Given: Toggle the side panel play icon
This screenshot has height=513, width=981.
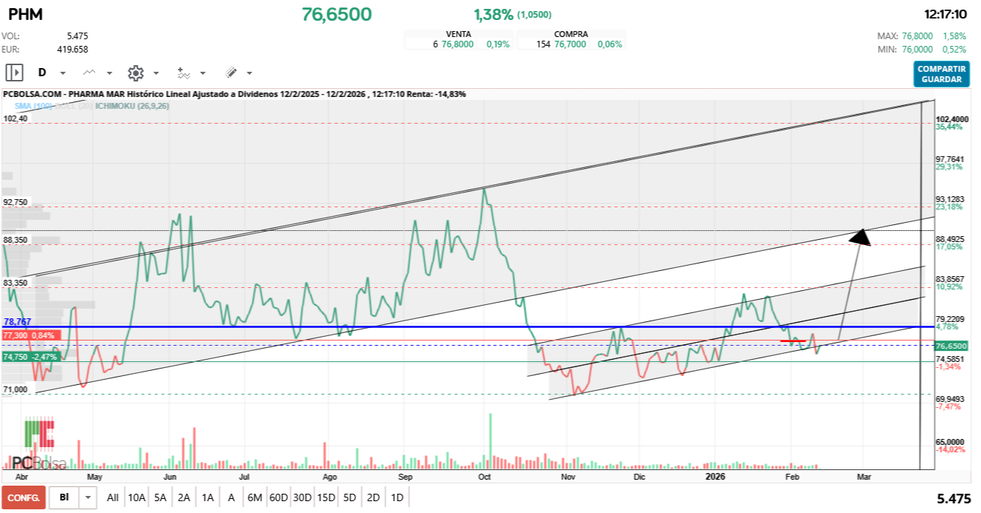Looking at the screenshot, I should (x=14, y=73).
